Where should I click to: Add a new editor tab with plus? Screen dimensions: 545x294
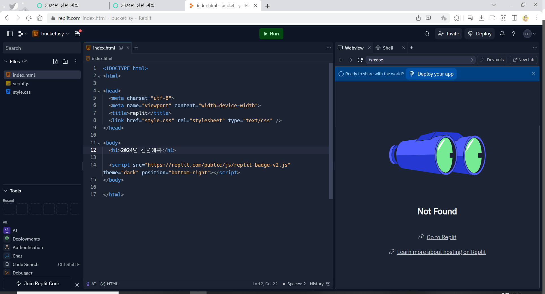tap(136, 48)
